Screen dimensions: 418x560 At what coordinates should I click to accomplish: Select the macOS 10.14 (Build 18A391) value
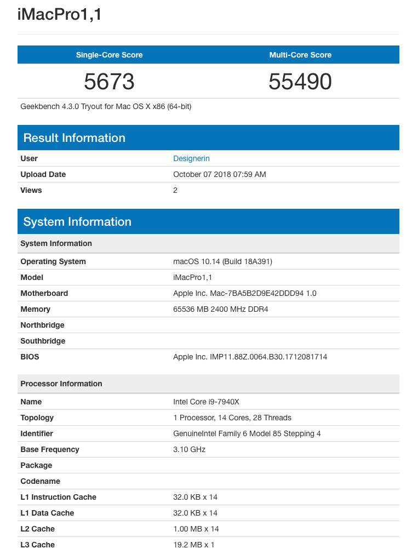coord(223,262)
